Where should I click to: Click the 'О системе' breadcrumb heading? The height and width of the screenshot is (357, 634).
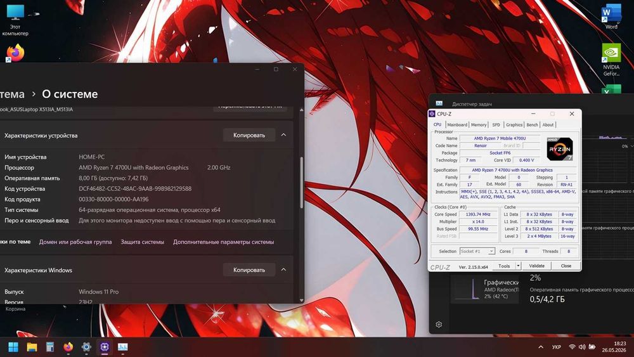coord(70,94)
